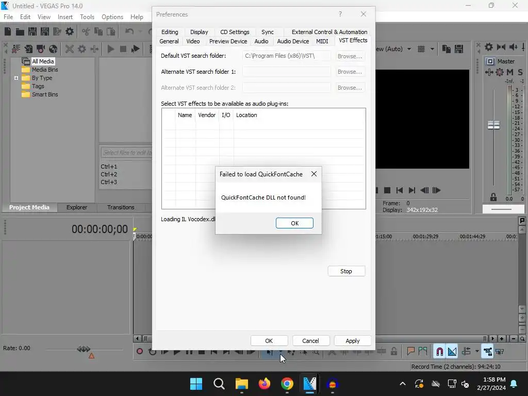Screen dimensions: 528x396
Task: Click the Master bus settings gear icon
Action: (x=489, y=47)
